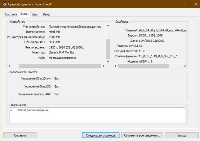200x141 pixels.
Task: Select the Экран tab
Action: [x=24, y=14]
